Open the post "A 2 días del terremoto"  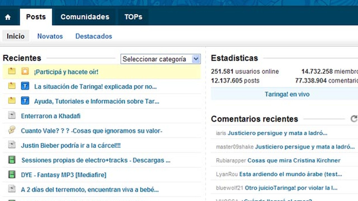click(89, 189)
